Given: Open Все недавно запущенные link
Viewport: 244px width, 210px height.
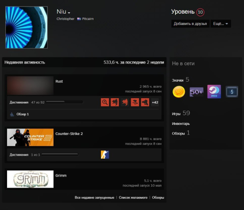Looking at the screenshot, I should pyautogui.click(x=94, y=197).
